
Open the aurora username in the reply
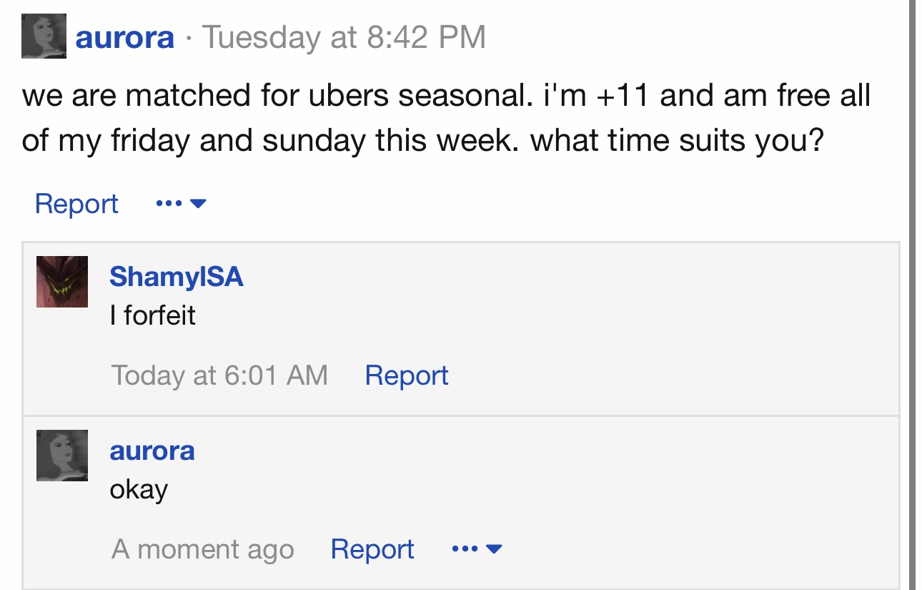point(152,451)
